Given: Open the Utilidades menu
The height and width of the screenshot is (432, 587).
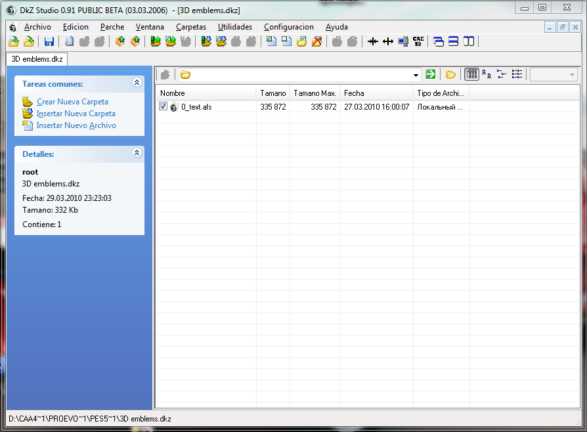Looking at the screenshot, I should (x=235, y=27).
